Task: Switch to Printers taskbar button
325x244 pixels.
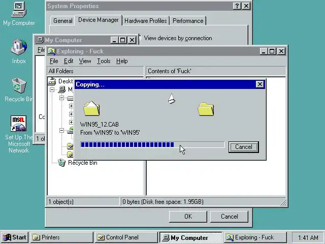Action: 62,237
